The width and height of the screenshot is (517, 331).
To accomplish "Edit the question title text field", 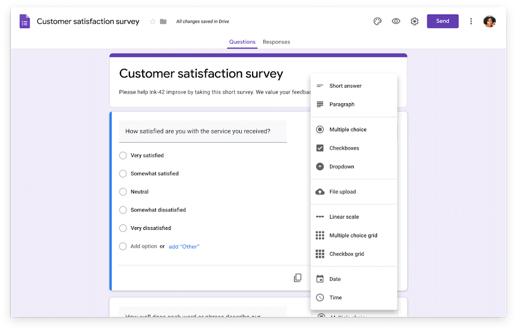I will click(203, 131).
